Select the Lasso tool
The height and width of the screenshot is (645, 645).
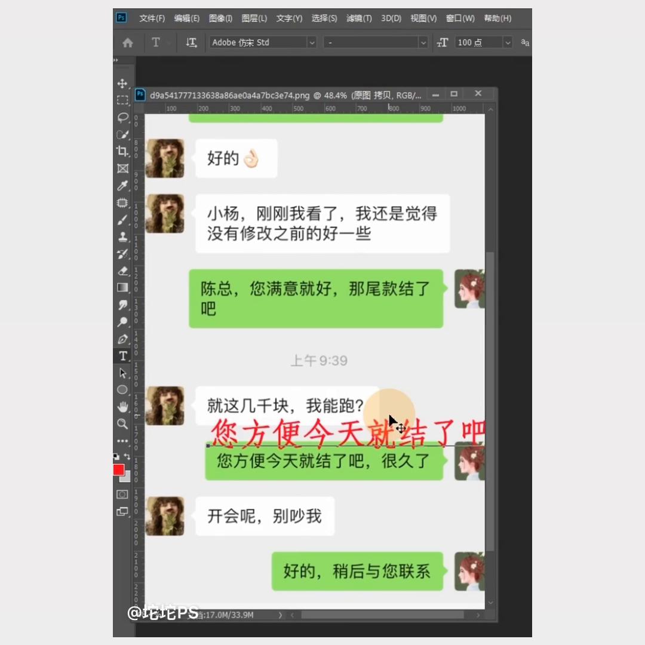click(x=122, y=118)
